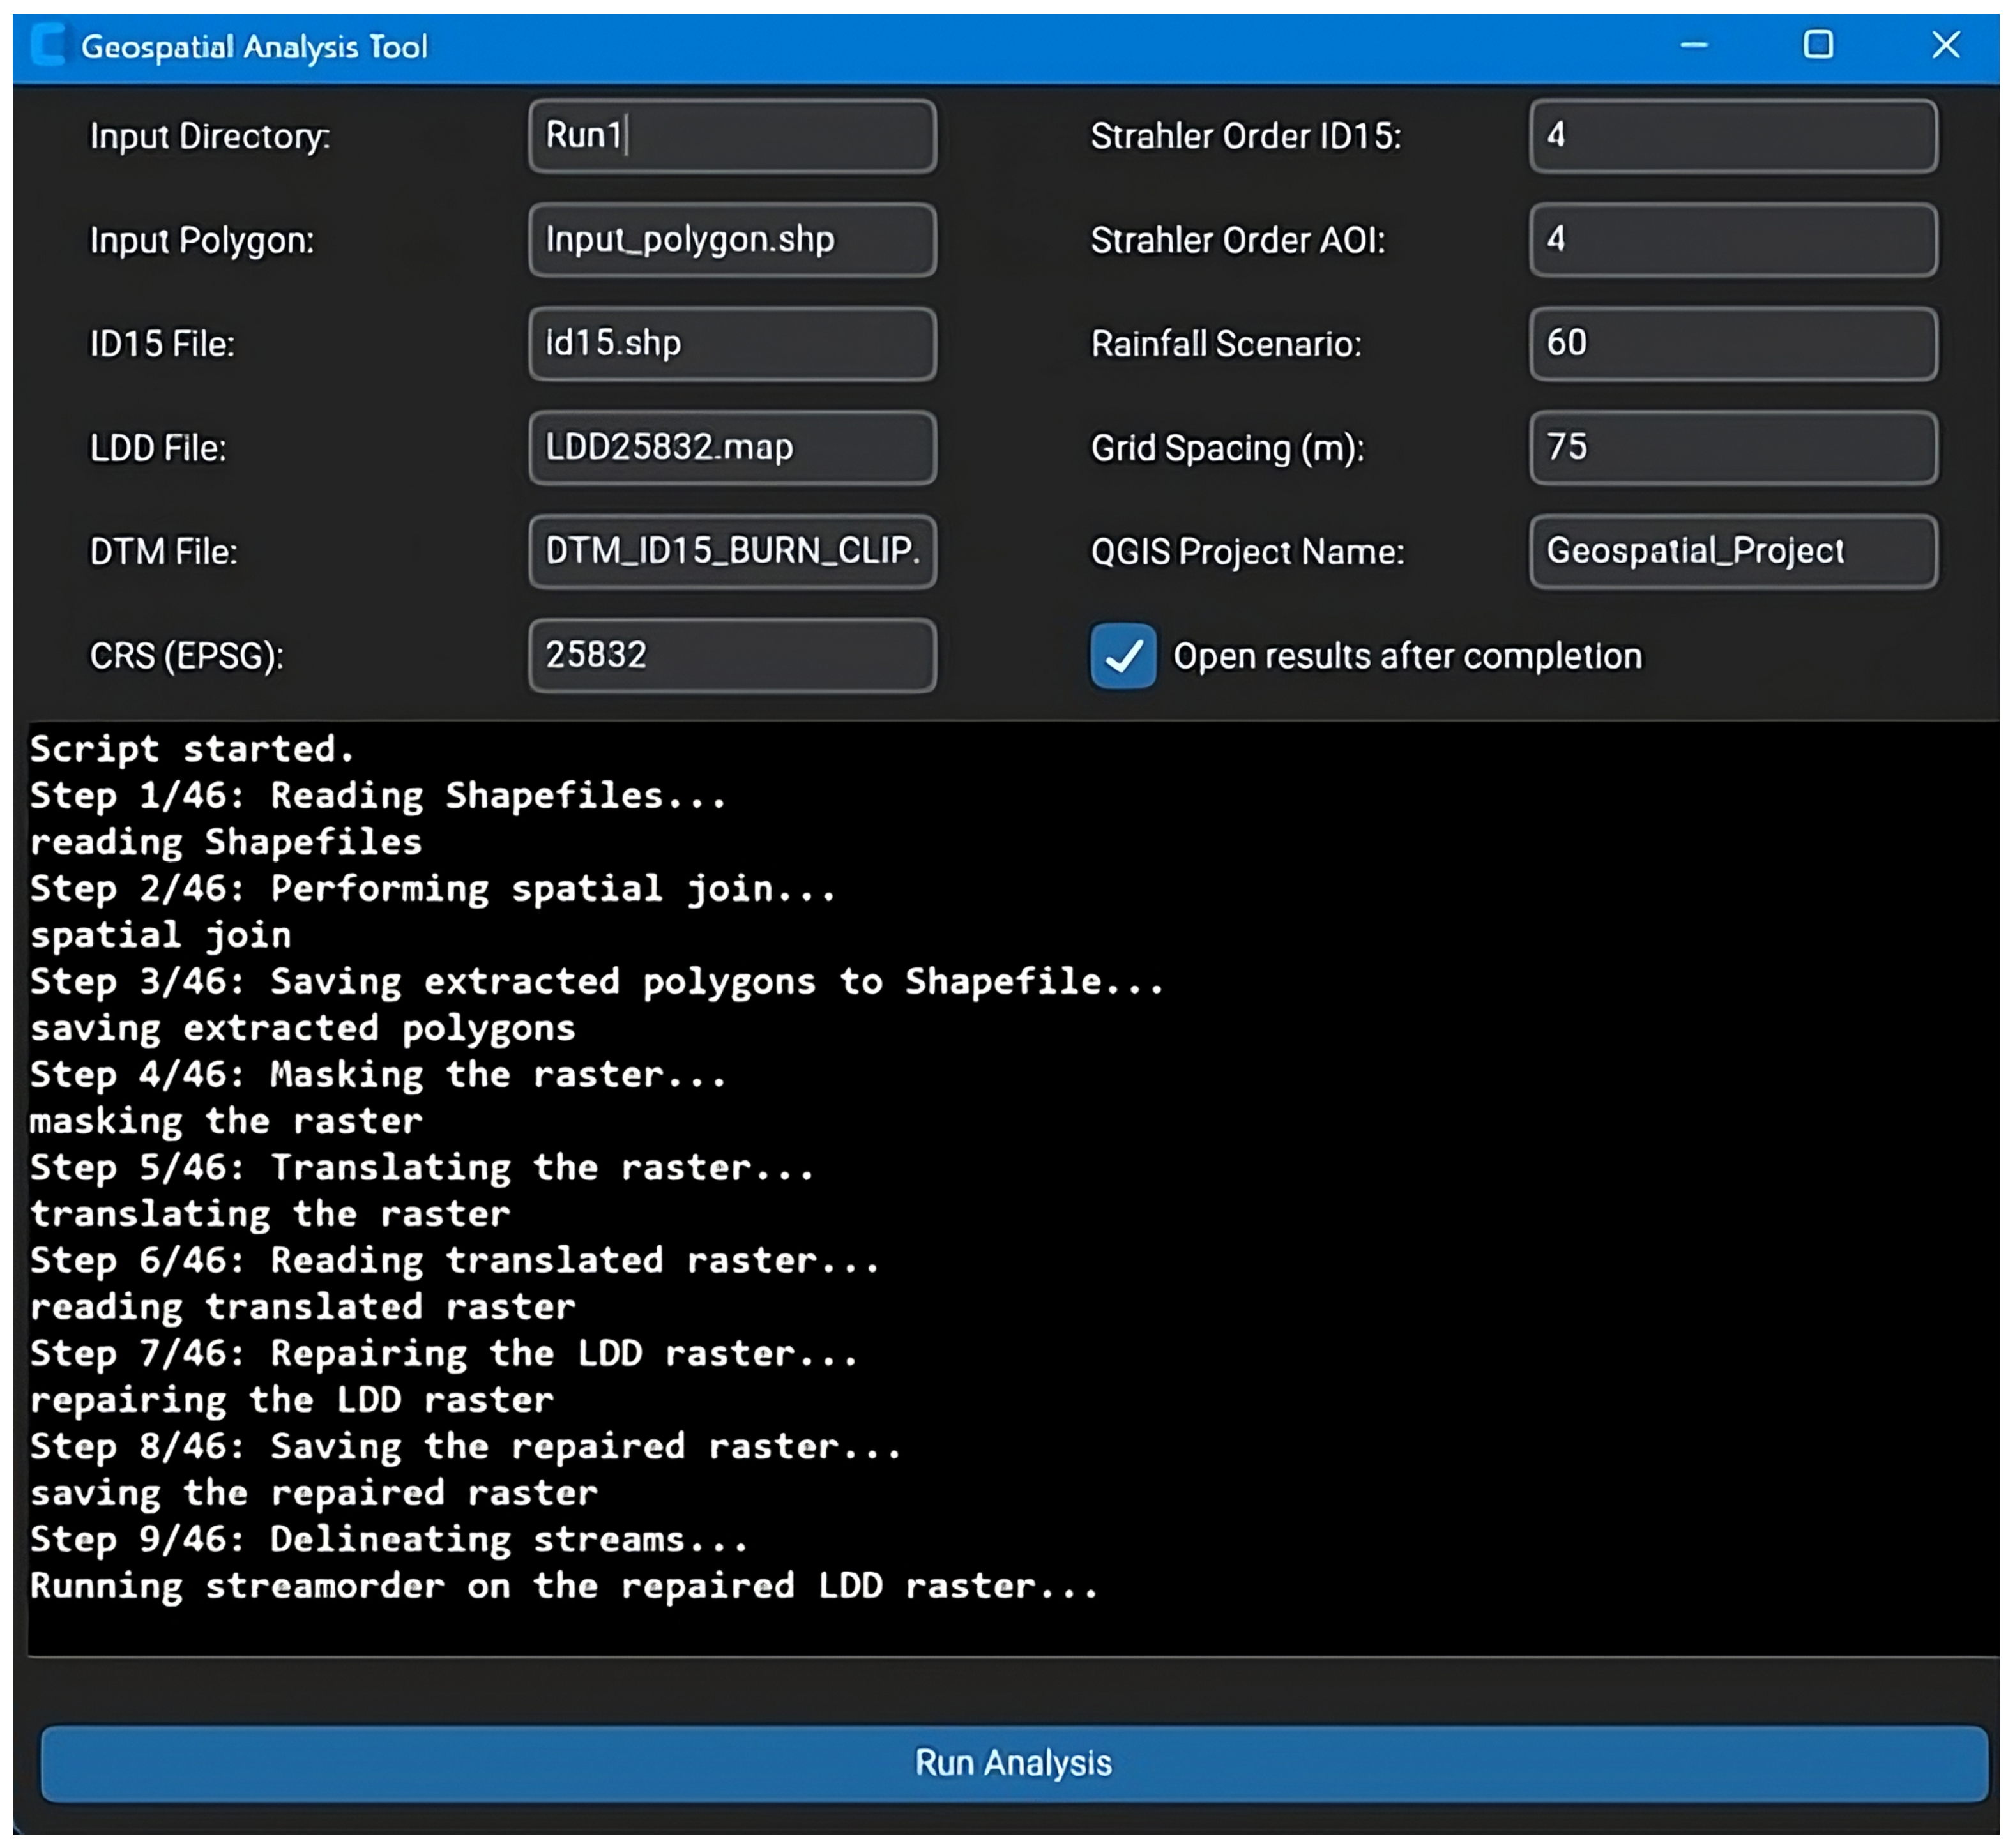Click into the LDD File field
Viewport: 2015px width, 1848px height.
click(x=732, y=448)
